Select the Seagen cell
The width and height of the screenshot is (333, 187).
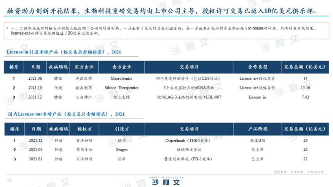122,150
